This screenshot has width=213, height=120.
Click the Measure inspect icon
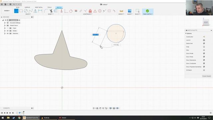121,11
